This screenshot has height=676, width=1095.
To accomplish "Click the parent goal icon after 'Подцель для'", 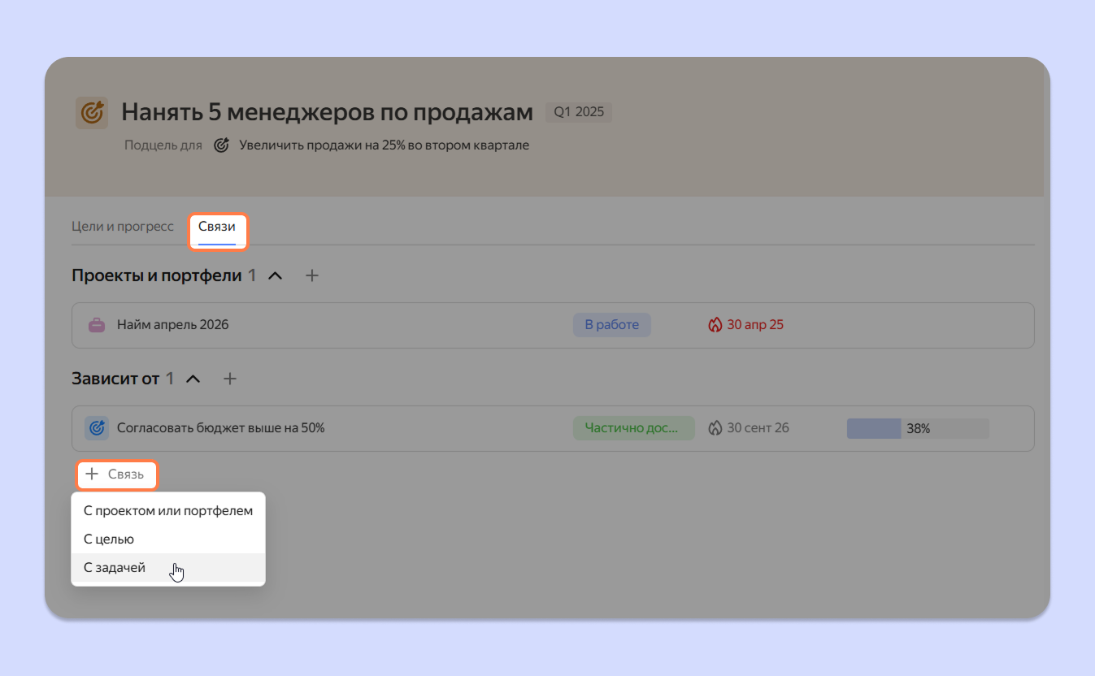I will (x=221, y=145).
